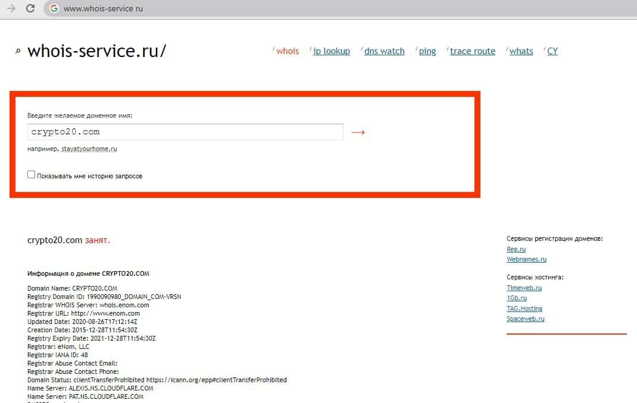Click Registrar Abuse Contact Phone line
Image resolution: width=637 pixels, height=403 pixels.
point(73,371)
